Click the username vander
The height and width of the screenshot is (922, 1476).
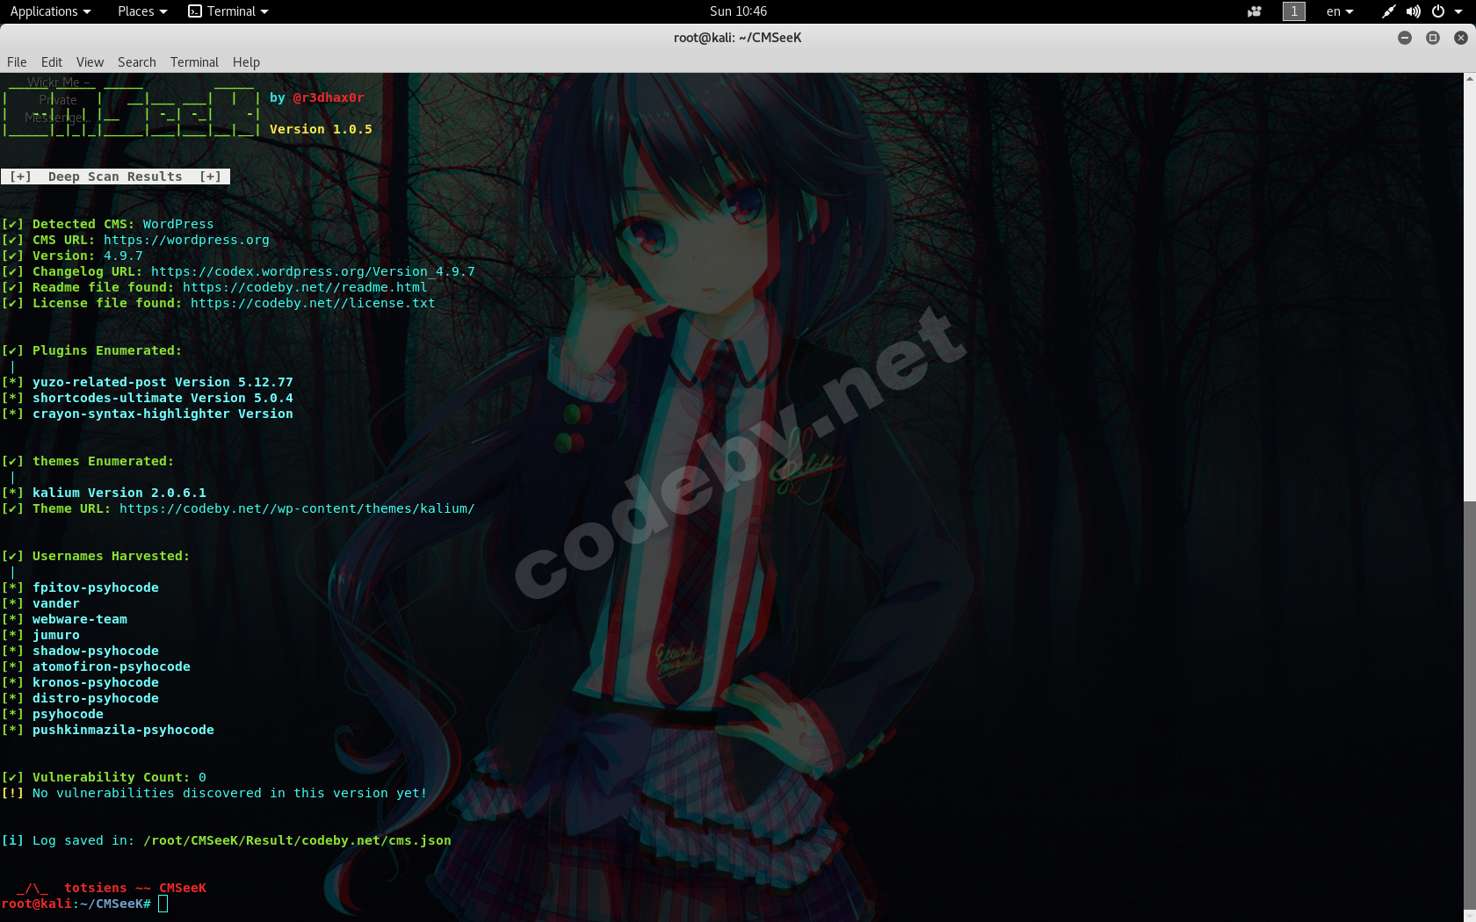[x=56, y=603]
